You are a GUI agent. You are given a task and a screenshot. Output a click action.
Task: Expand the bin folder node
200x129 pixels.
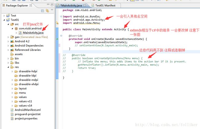tap(8, 59)
